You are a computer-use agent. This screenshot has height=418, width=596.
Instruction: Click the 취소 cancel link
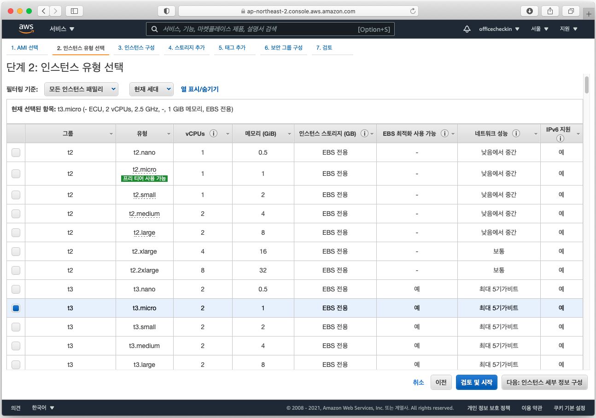[418, 383]
